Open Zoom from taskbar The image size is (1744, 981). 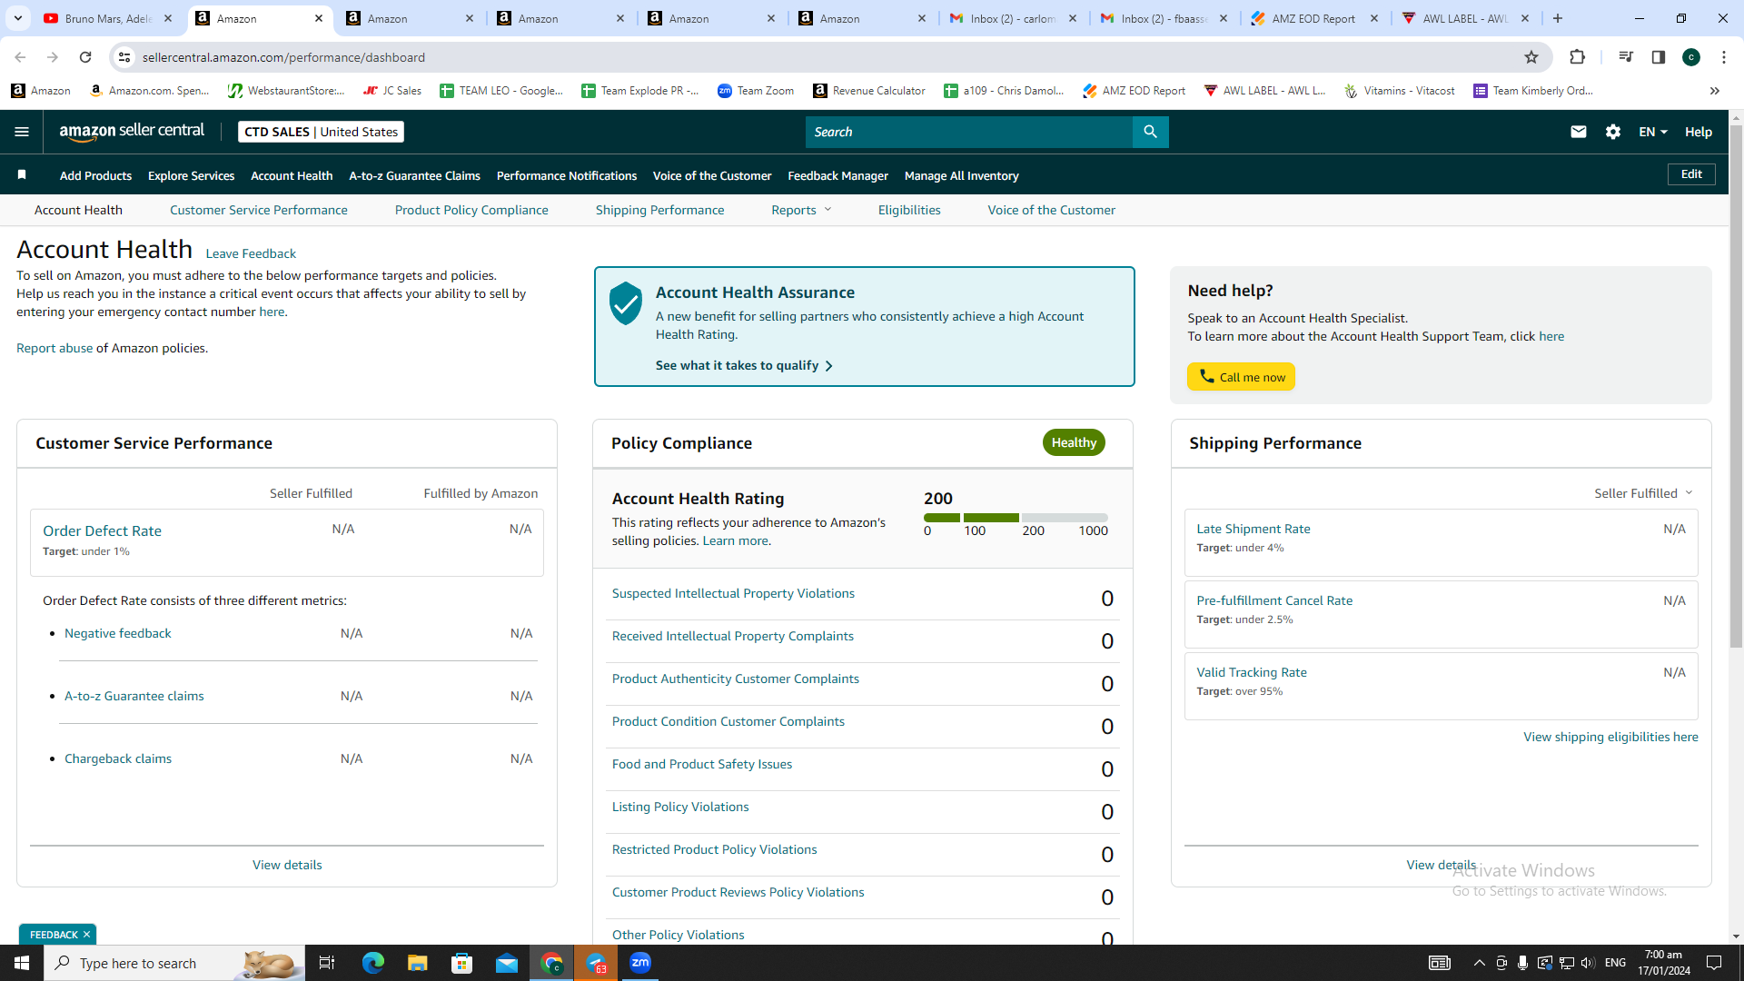[640, 963]
